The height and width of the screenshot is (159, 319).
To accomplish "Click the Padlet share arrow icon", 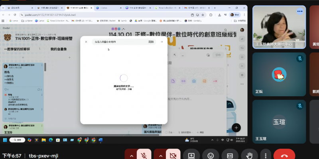I will 242,39.
